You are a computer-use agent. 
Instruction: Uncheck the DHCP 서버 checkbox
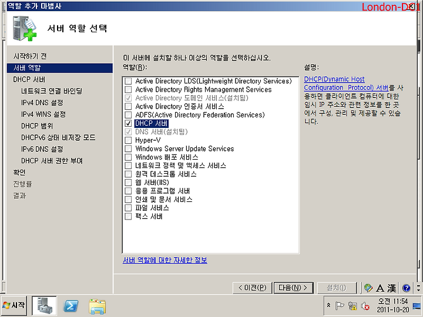(x=128, y=123)
